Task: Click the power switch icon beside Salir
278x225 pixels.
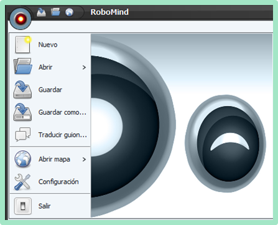Action: 23,206
